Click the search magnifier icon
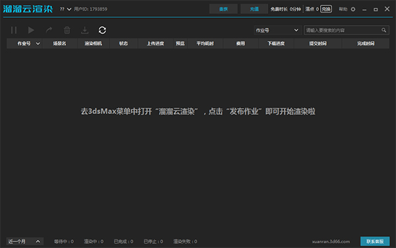The width and height of the screenshot is (396, 248). pos(384,30)
